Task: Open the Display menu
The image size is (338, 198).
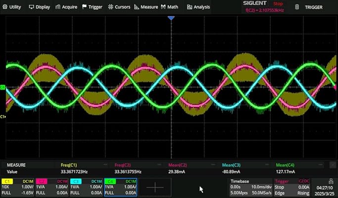Action: pos(40,7)
